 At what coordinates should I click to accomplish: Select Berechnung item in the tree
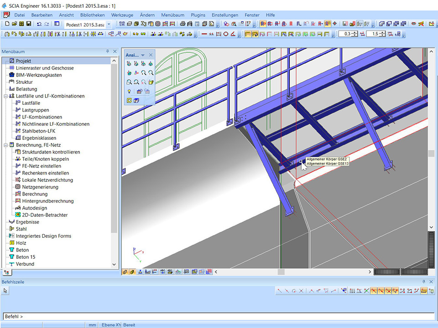(35, 194)
